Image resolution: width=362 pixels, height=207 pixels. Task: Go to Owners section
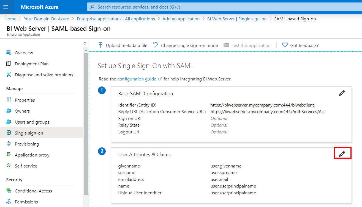[x=22, y=111]
